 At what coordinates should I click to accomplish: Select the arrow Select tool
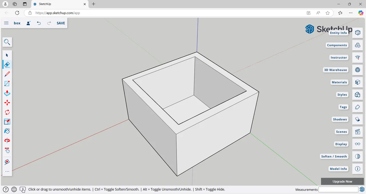coord(7,55)
